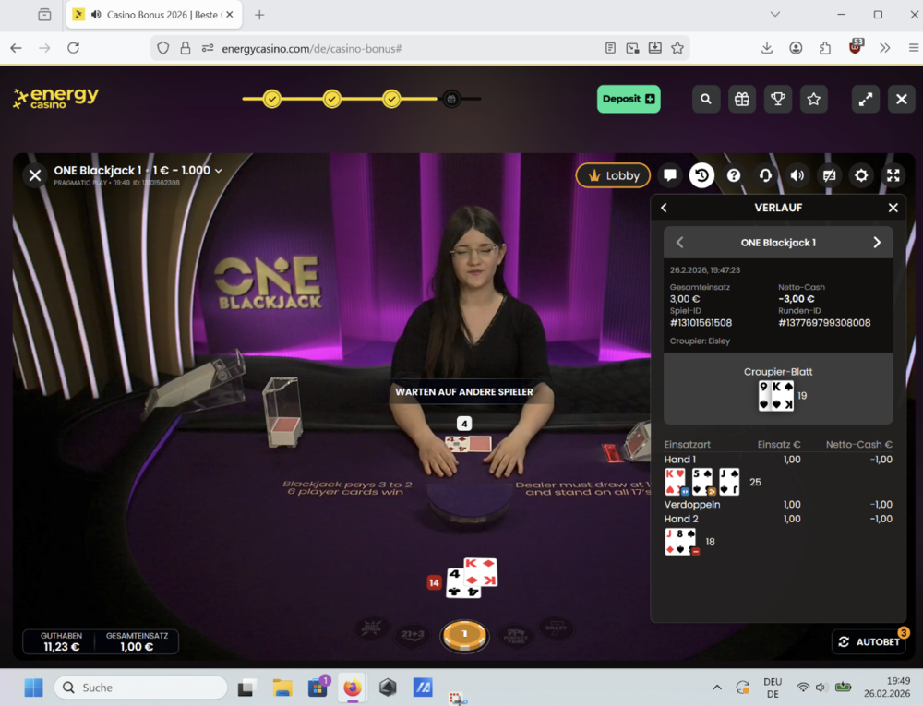Image resolution: width=923 pixels, height=706 pixels.
Task: Add game to favorites with star icon
Action: pyautogui.click(x=813, y=100)
